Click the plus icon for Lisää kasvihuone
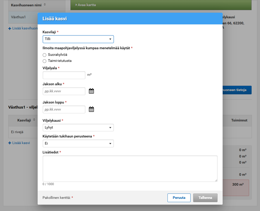 [x=10, y=28]
